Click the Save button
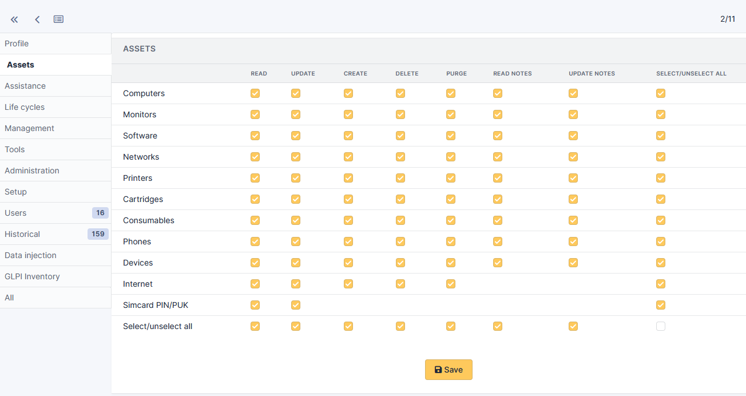746x396 pixels. (449, 370)
